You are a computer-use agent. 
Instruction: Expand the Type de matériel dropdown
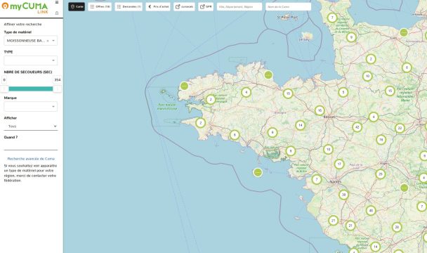31,41
